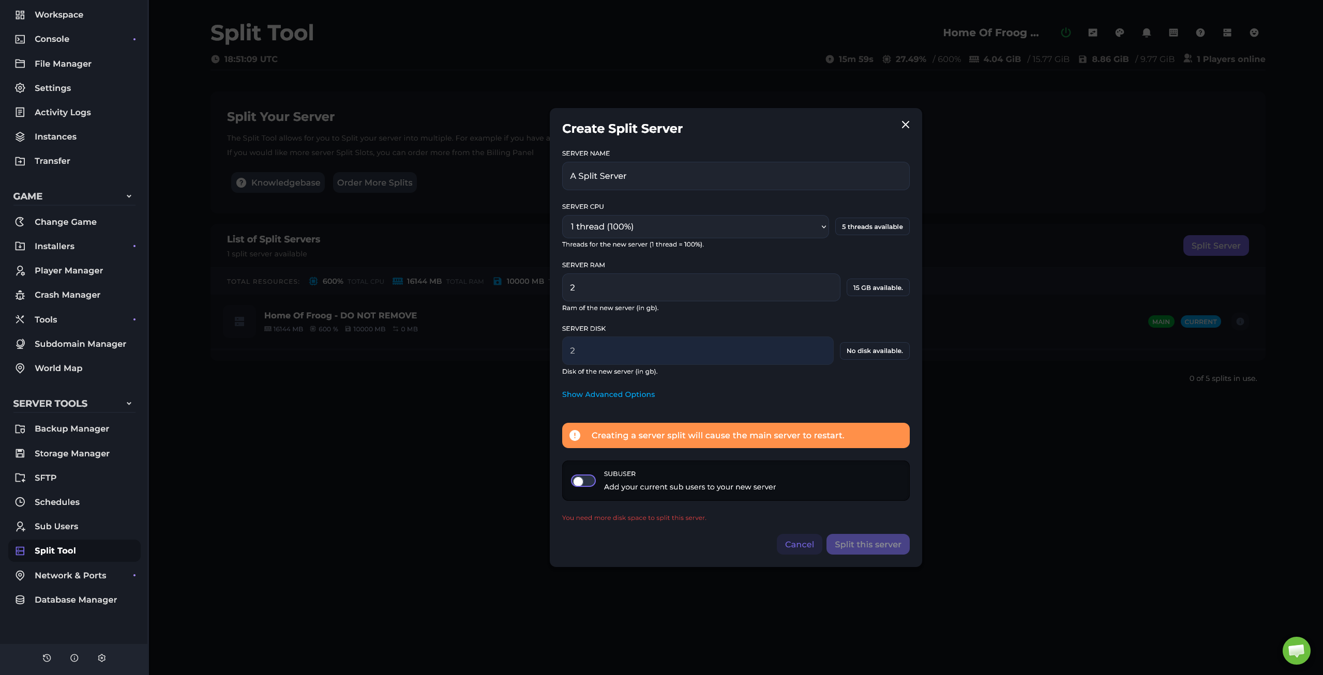Viewport: 1323px width, 675px height.
Task: Open Console in sidebar
Action: pyautogui.click(x=74, y=39)
